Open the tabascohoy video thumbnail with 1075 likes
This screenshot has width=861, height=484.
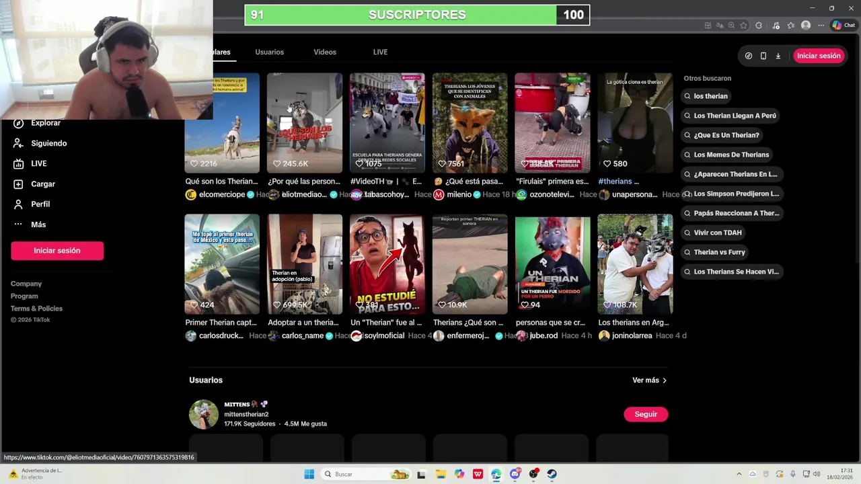(387, 123)
